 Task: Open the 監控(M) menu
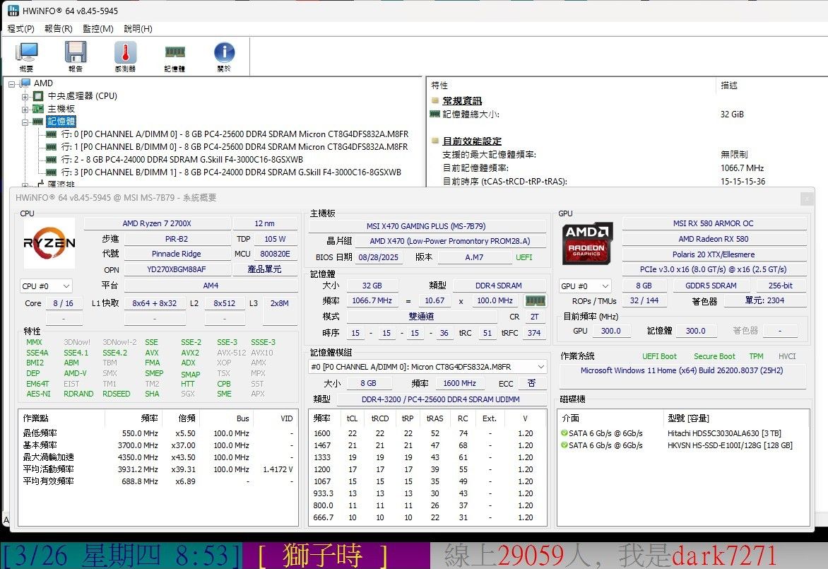coord(97,29)
